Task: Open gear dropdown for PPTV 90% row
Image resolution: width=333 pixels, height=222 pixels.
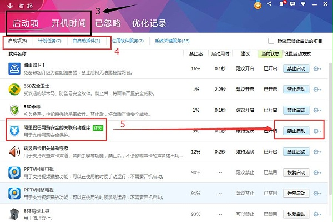Action: click(317, 172)
